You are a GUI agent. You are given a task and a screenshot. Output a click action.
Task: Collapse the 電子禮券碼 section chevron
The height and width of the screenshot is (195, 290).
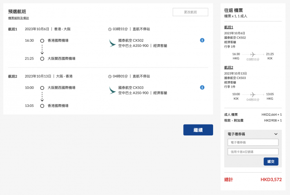275,134
